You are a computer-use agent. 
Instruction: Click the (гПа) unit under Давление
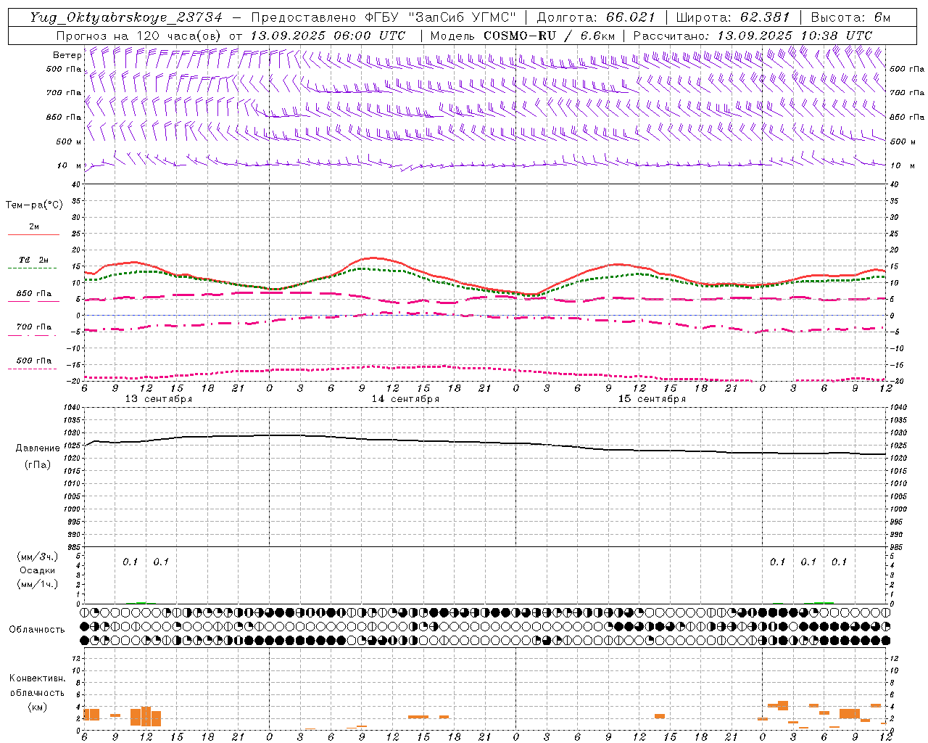pos(38,465)
